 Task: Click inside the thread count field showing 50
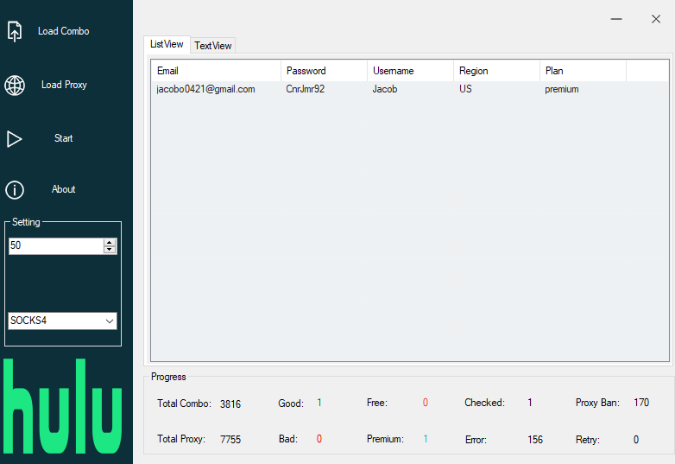point(56,245)
